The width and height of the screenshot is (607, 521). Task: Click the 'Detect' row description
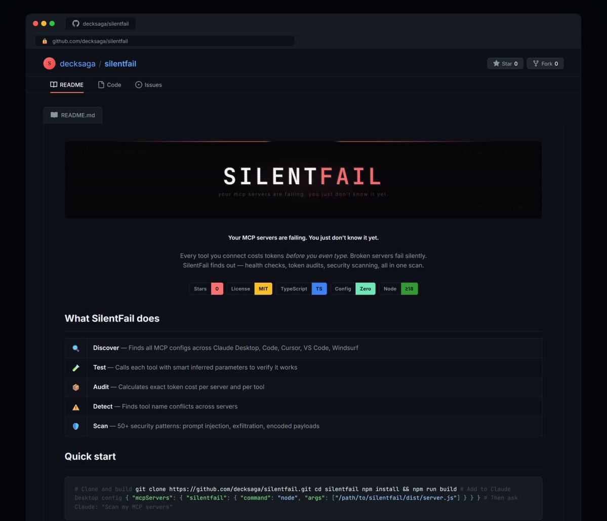(180, 406)
